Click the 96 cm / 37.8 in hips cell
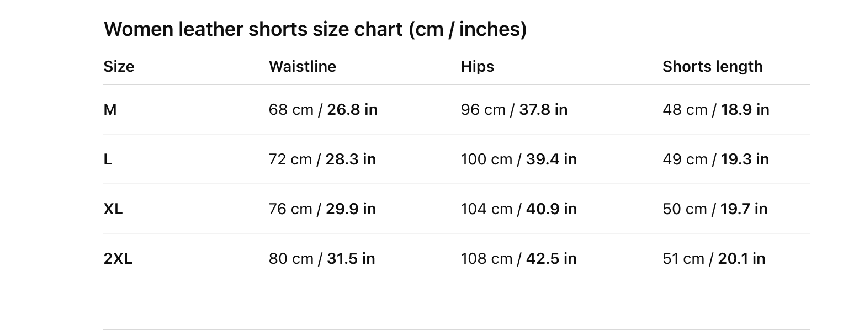The image size is (859, 330). (x=514, y=110)
